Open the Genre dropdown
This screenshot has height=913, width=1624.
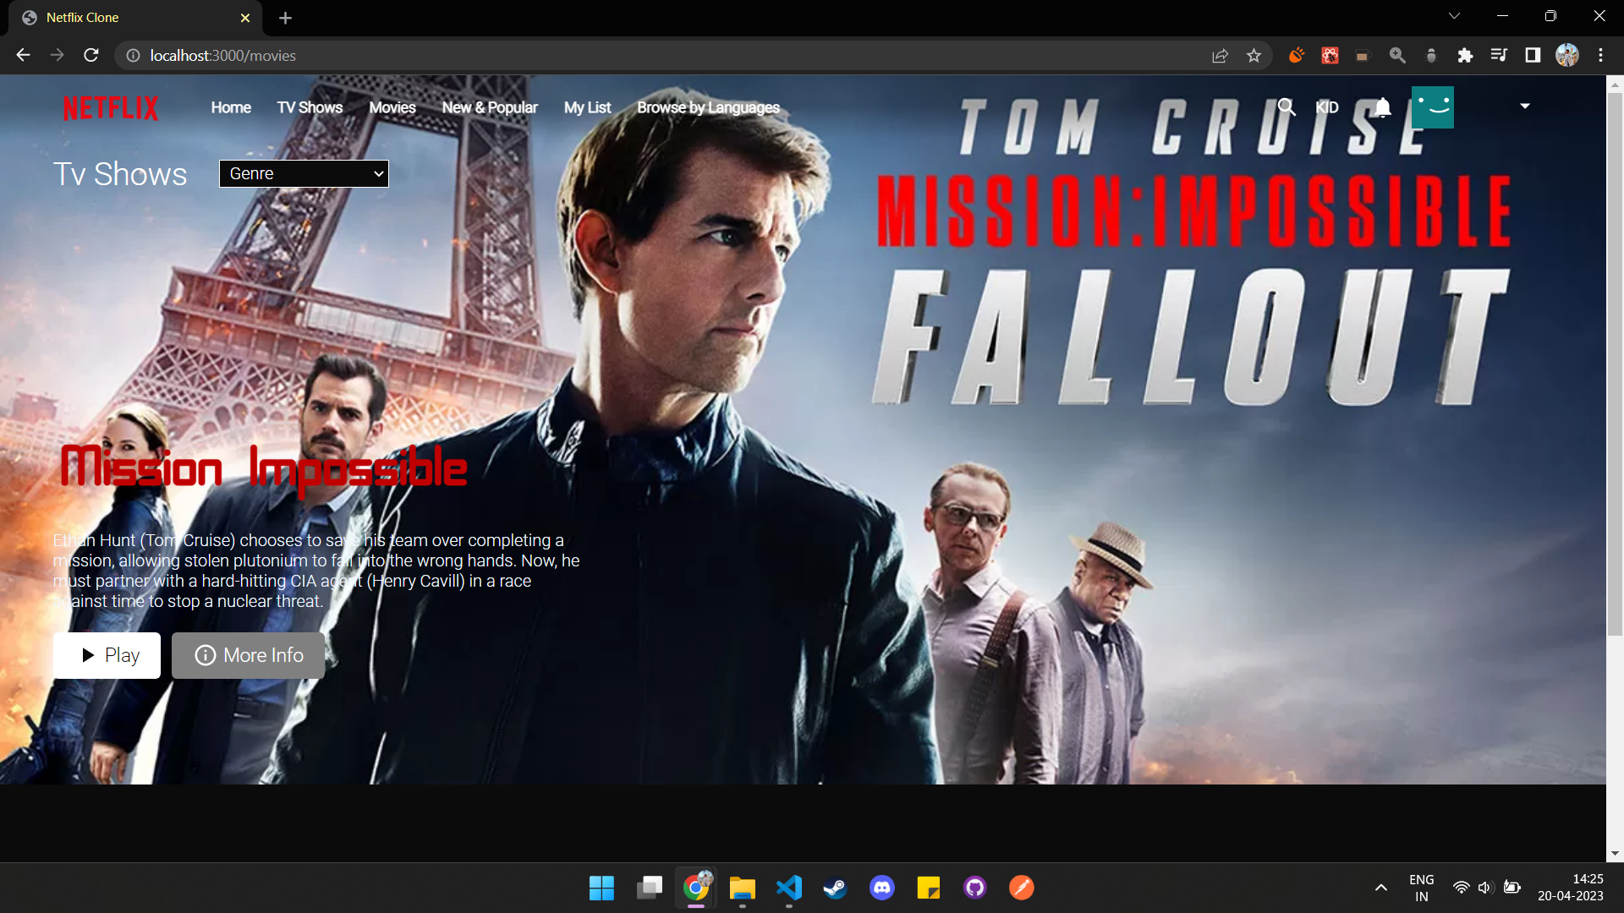304,173
